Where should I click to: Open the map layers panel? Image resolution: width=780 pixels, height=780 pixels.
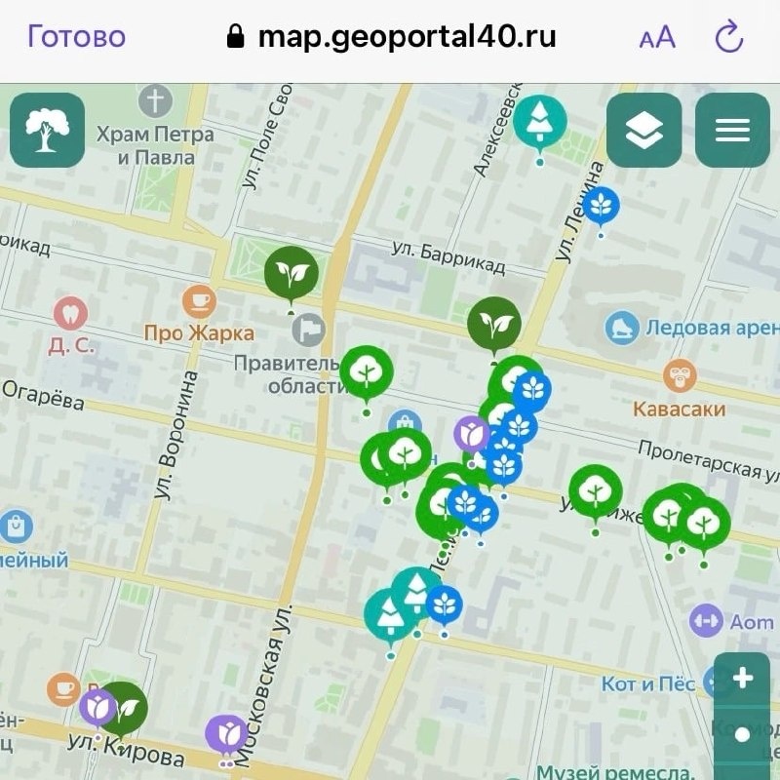tap(643, 131)
